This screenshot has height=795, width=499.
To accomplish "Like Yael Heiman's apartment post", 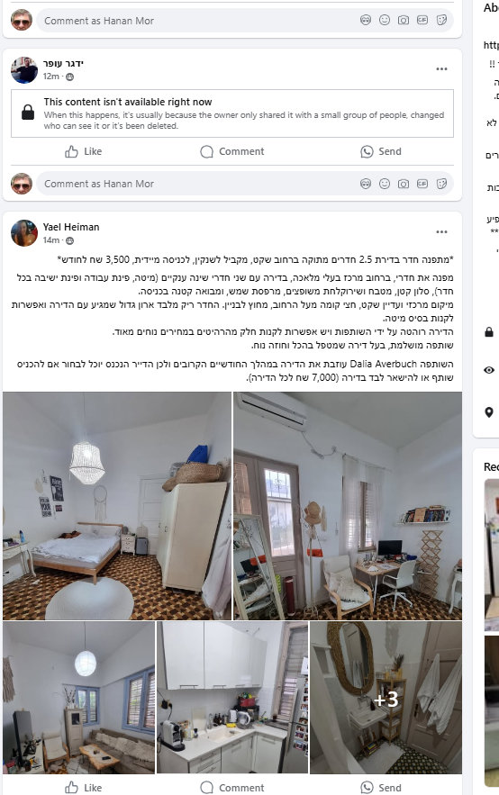I will pos(84,788).
